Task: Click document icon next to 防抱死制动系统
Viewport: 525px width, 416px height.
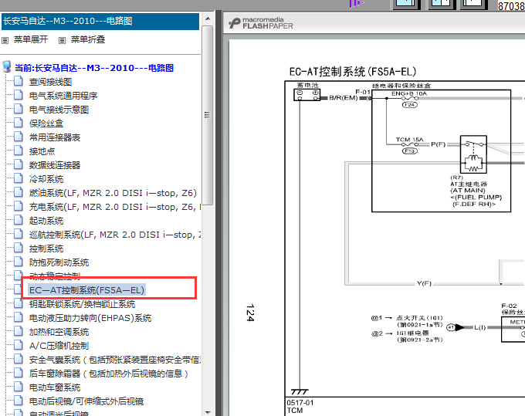Action: [19, 262]
